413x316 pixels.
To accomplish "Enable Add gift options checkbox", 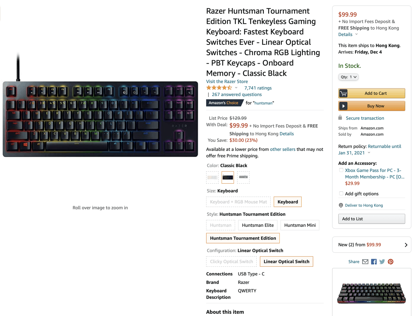I will coord(341,193).
